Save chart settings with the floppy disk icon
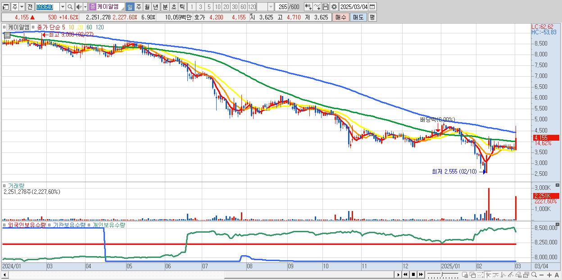The height and width of the screenshot is (280, 562). pyautogui.click(x=326, y=7)
